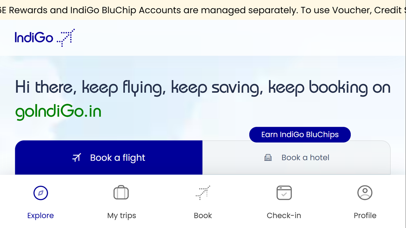This screenshot has height=228, width=406.
Task: Tap the Earn IndiGo BluChips button
Action: click(300, 134)
